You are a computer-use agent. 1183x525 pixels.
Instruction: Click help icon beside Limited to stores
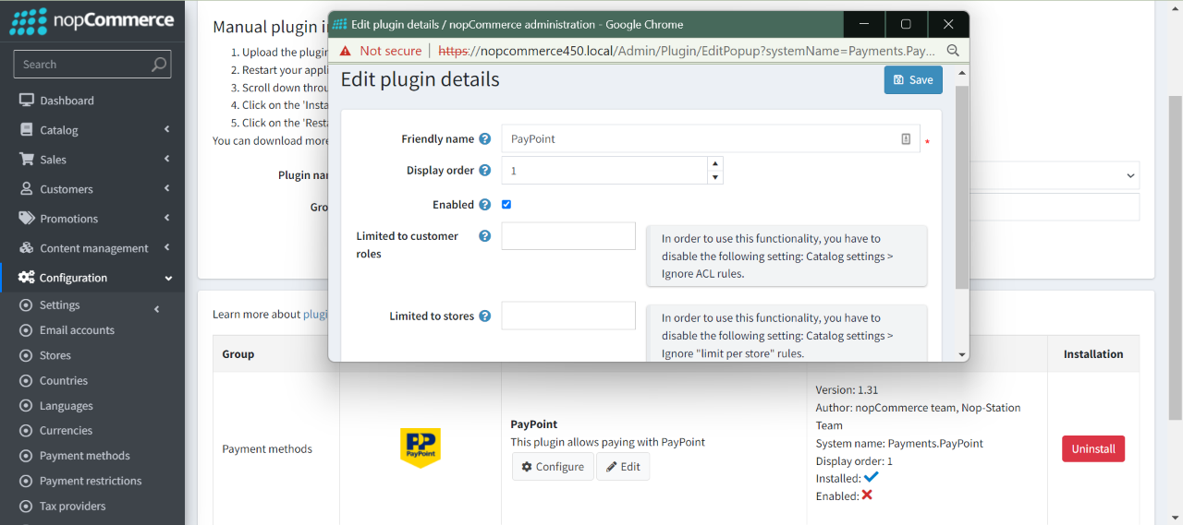(x=484, y=316)
